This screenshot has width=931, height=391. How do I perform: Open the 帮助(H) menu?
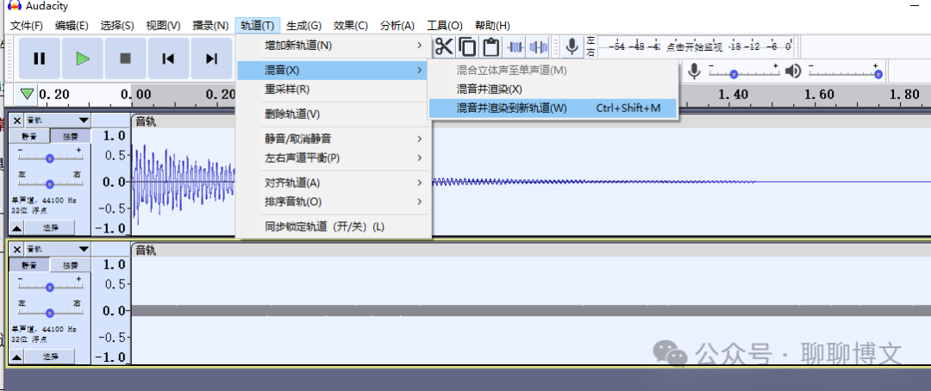[x=492, y=26]
